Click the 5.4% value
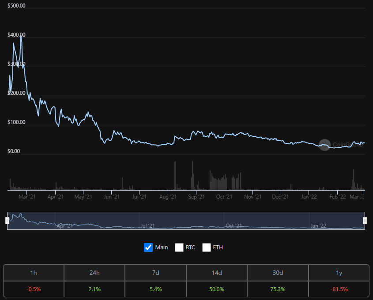Screen dimensions: 373x300 tap(155, 289)
